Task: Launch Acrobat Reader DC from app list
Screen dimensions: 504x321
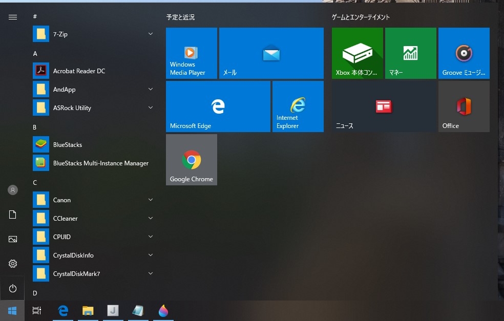Action: click(x=93, y=71)
